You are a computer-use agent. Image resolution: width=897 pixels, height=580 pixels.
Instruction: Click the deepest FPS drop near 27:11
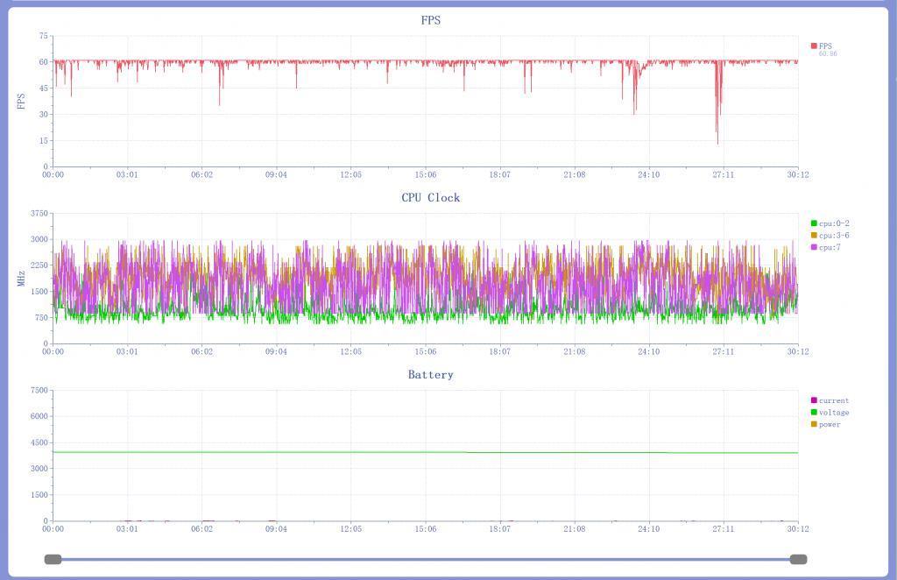(717, 142)
